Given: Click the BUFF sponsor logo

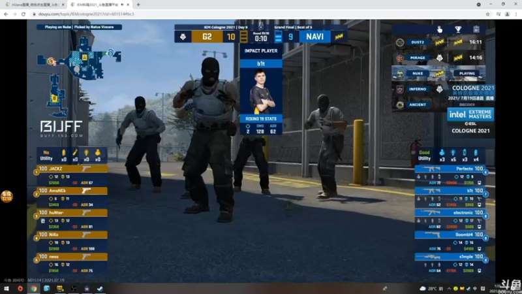Looking at the screenshot, I should pos(61,129).
